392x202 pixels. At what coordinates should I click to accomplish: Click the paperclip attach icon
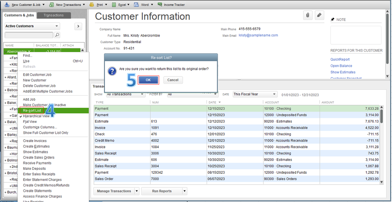click(307, 15)
